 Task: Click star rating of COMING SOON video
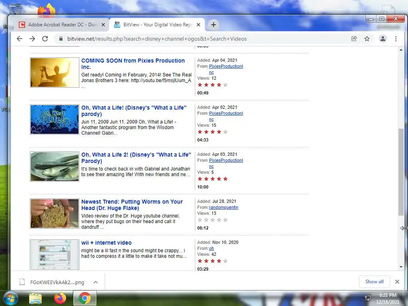click(213, 85)
